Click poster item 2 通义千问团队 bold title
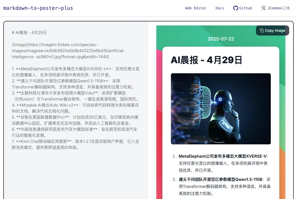 point(220,179)
